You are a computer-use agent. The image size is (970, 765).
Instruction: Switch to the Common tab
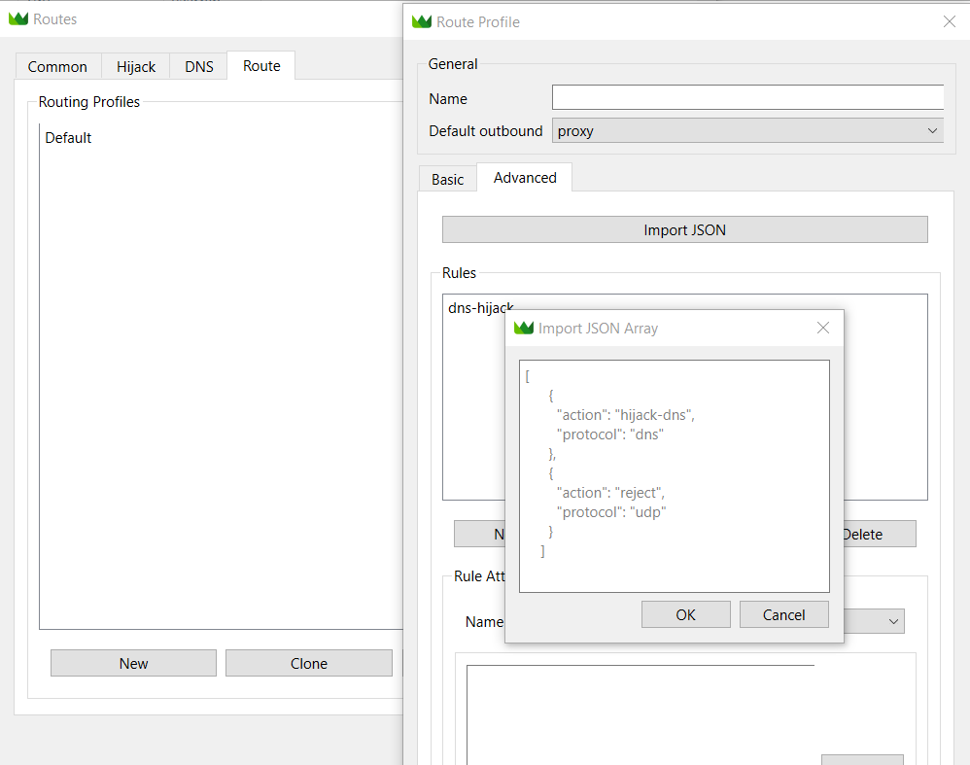click(57, 66)
